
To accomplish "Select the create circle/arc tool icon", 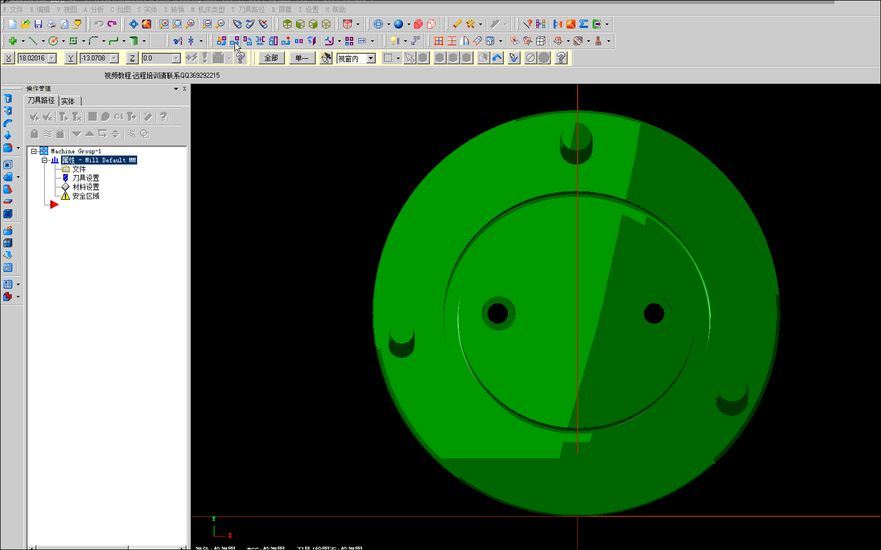I will pos(53,41).
